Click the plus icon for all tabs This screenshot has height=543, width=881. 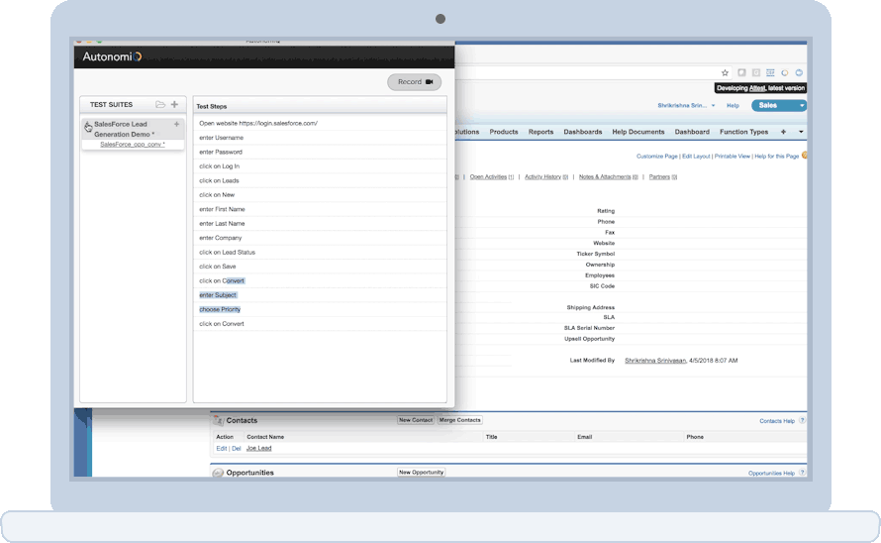click(x=783, y=132)
